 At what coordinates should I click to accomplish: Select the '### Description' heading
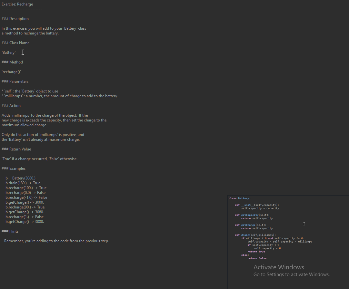pos(15,18)
